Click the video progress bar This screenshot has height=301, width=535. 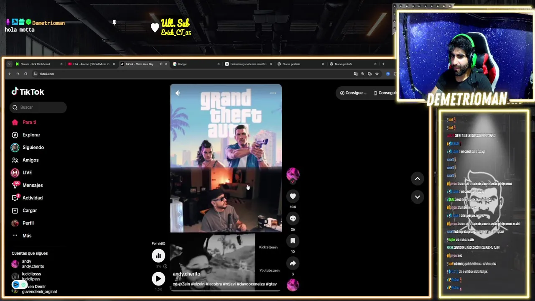point(226,290)
